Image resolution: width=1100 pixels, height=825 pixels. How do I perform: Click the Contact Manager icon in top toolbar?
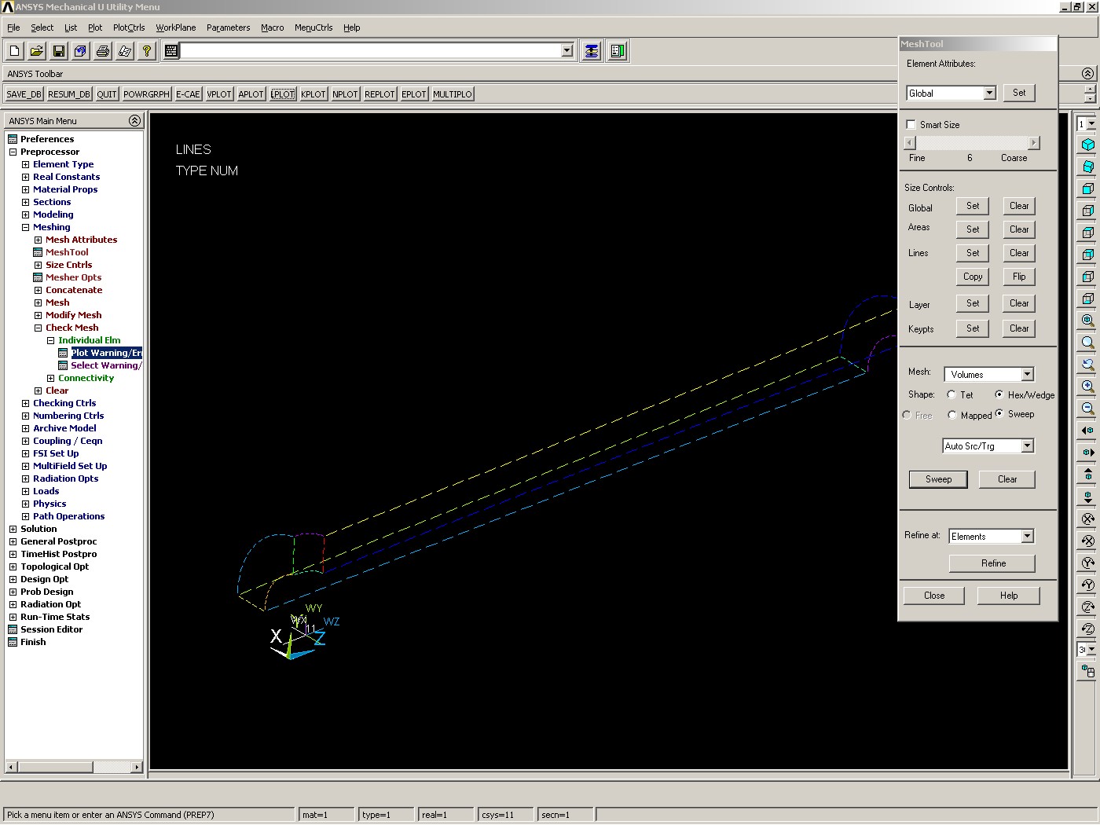coord(618,51)
